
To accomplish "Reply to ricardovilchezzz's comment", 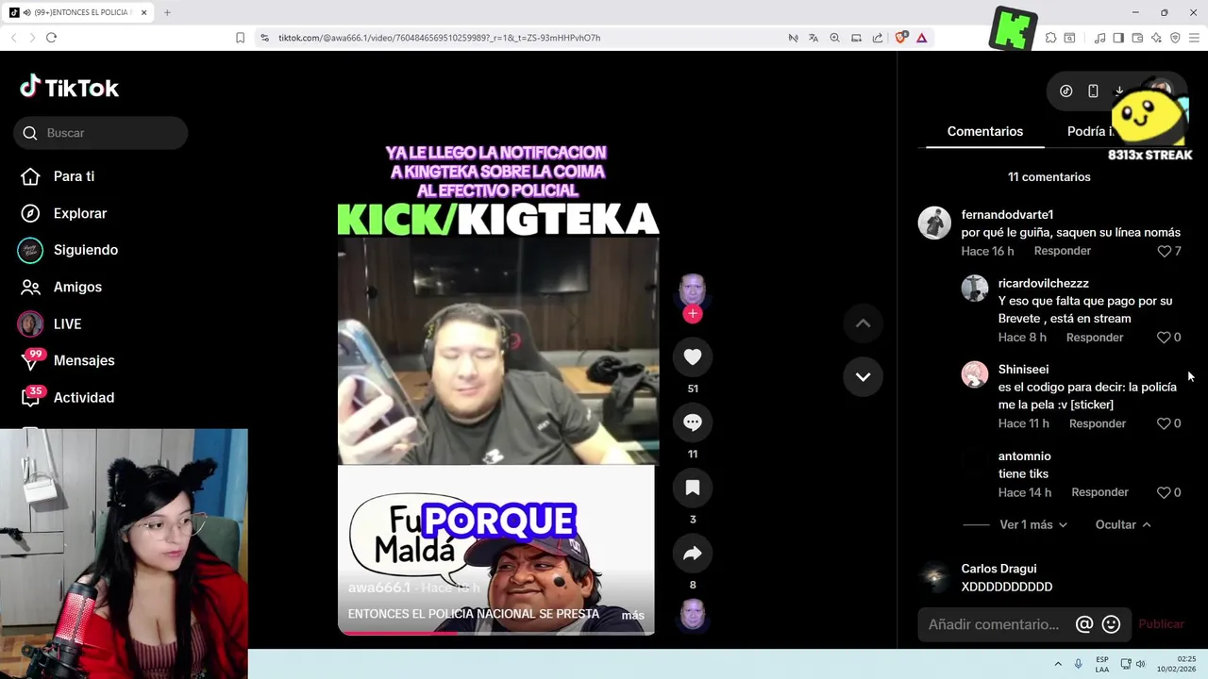I will coord(1095,338).
